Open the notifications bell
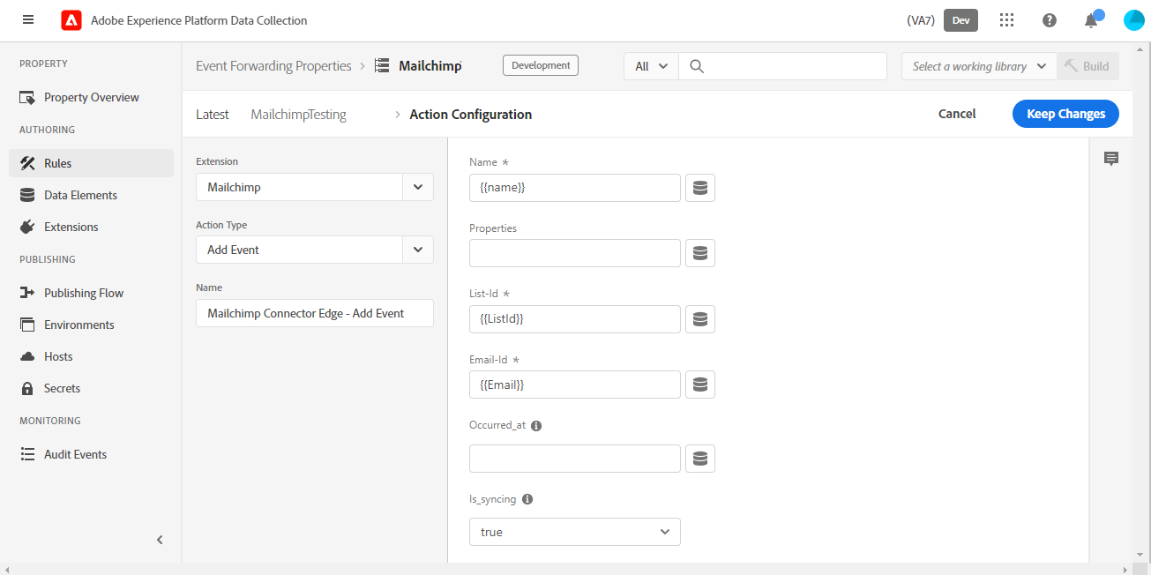Viewport: 1151px width, 575px height. coord(1090,19)
